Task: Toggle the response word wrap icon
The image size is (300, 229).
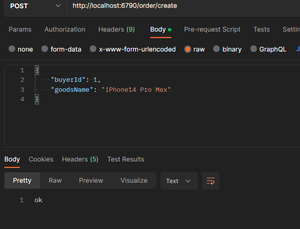Action: point(211,181)
